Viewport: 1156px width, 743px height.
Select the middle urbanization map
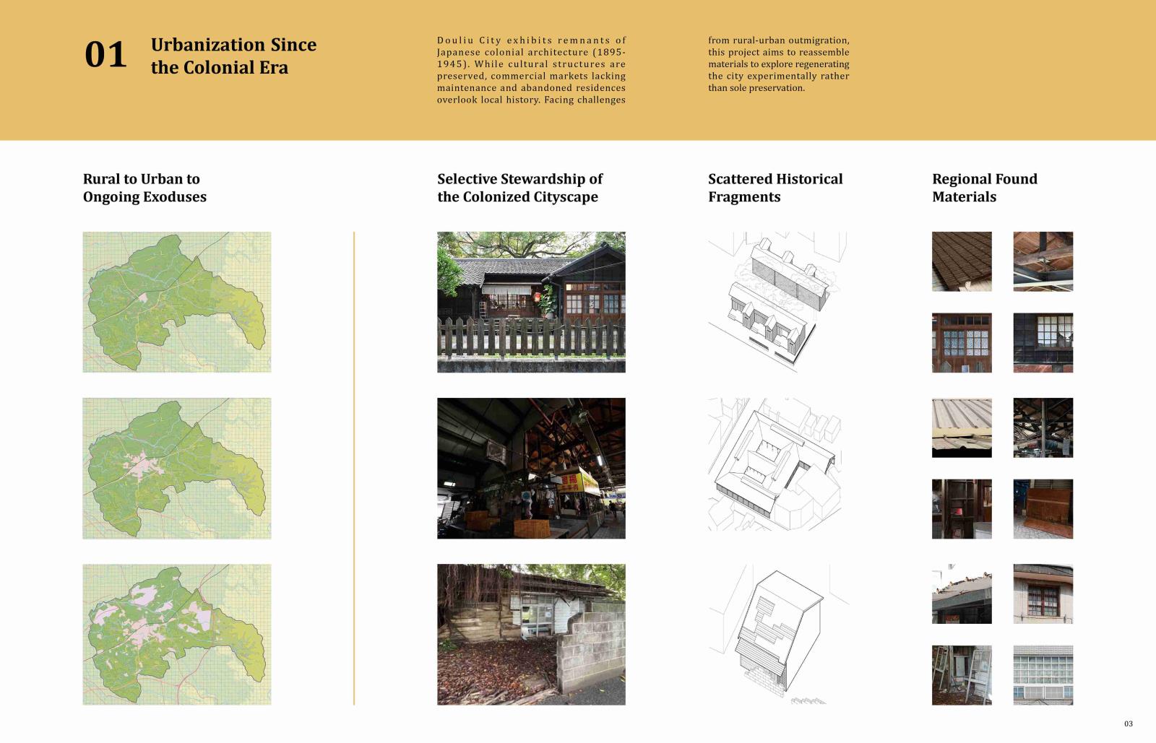coord(176,468)
